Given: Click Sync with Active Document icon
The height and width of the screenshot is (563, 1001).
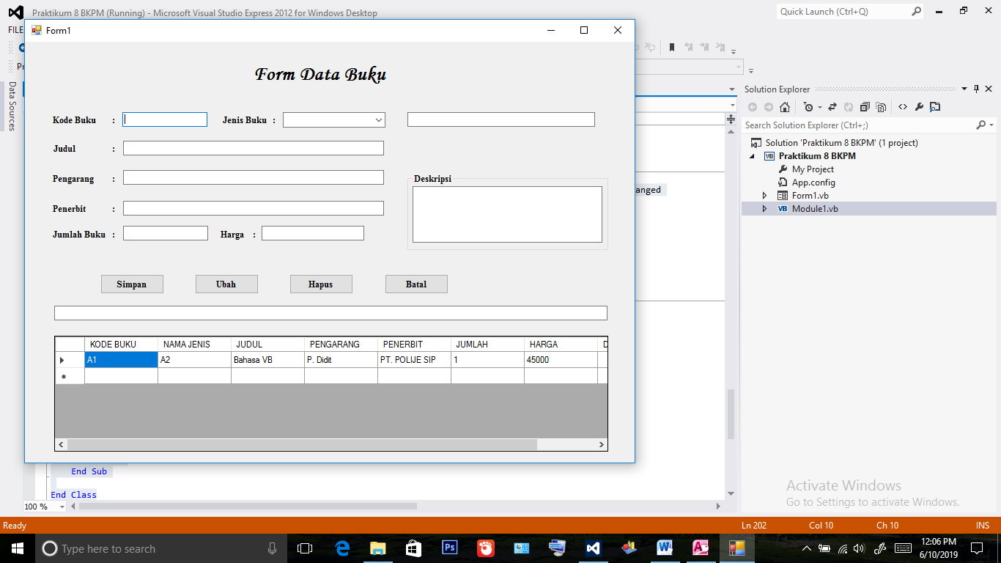Looking at the screenshot, I should coord(832,107).
